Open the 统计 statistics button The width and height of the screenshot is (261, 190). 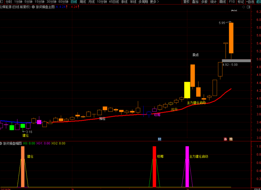pos(213,2)
